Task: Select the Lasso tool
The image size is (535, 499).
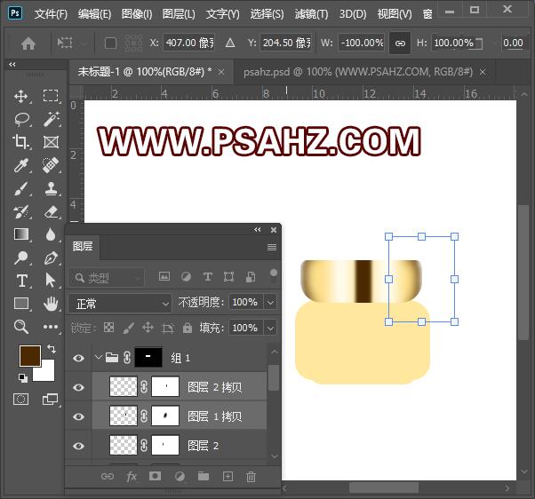Action: pyautogui.click(x=22, y=119)
